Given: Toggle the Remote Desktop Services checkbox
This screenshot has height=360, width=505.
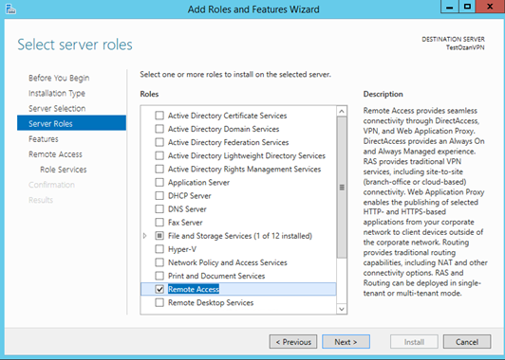Looking at the screenshot, I should 159,302.
